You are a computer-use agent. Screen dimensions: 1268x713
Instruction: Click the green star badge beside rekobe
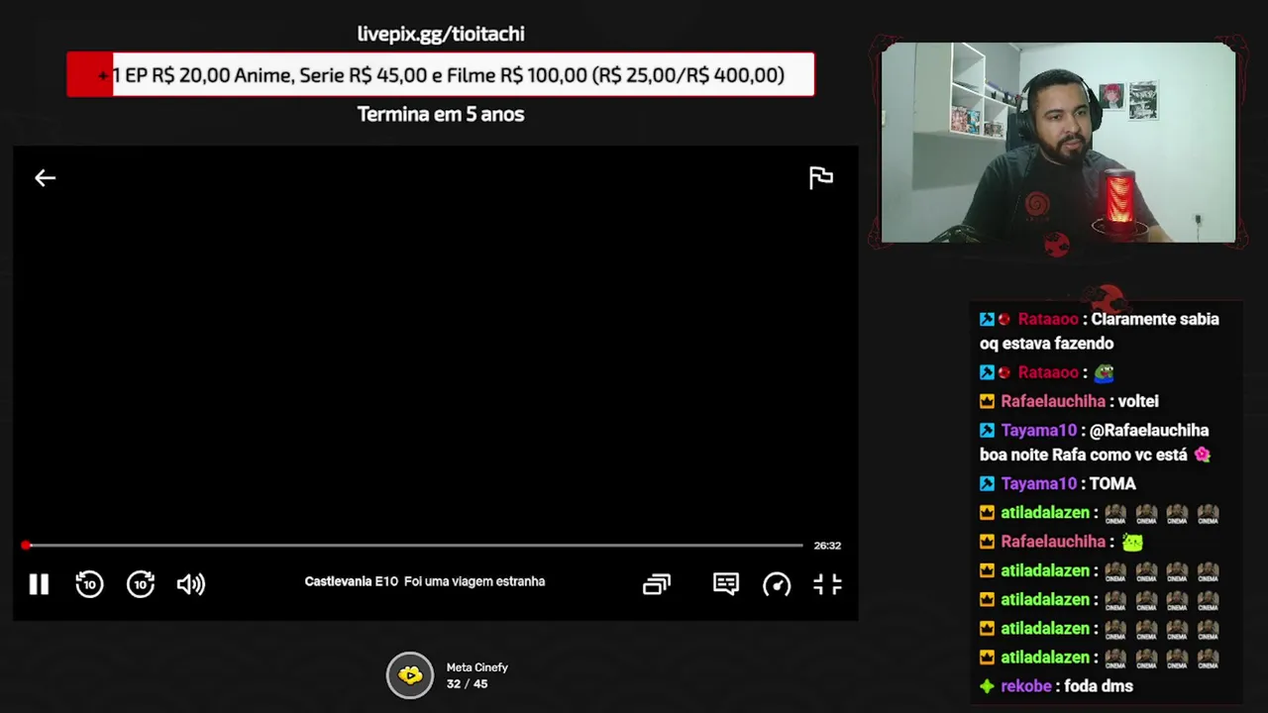(x=987, y=685)
